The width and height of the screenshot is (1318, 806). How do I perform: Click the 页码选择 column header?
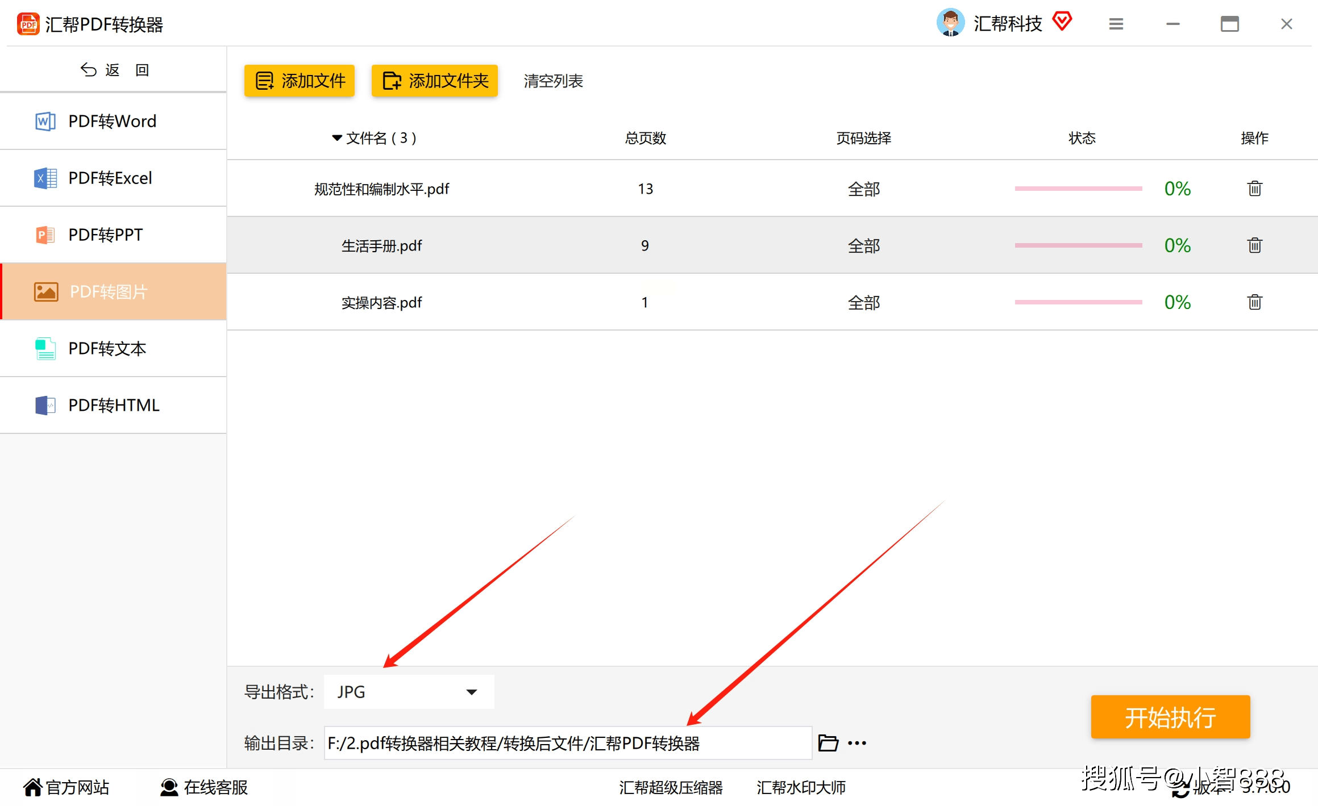point(864,137)
